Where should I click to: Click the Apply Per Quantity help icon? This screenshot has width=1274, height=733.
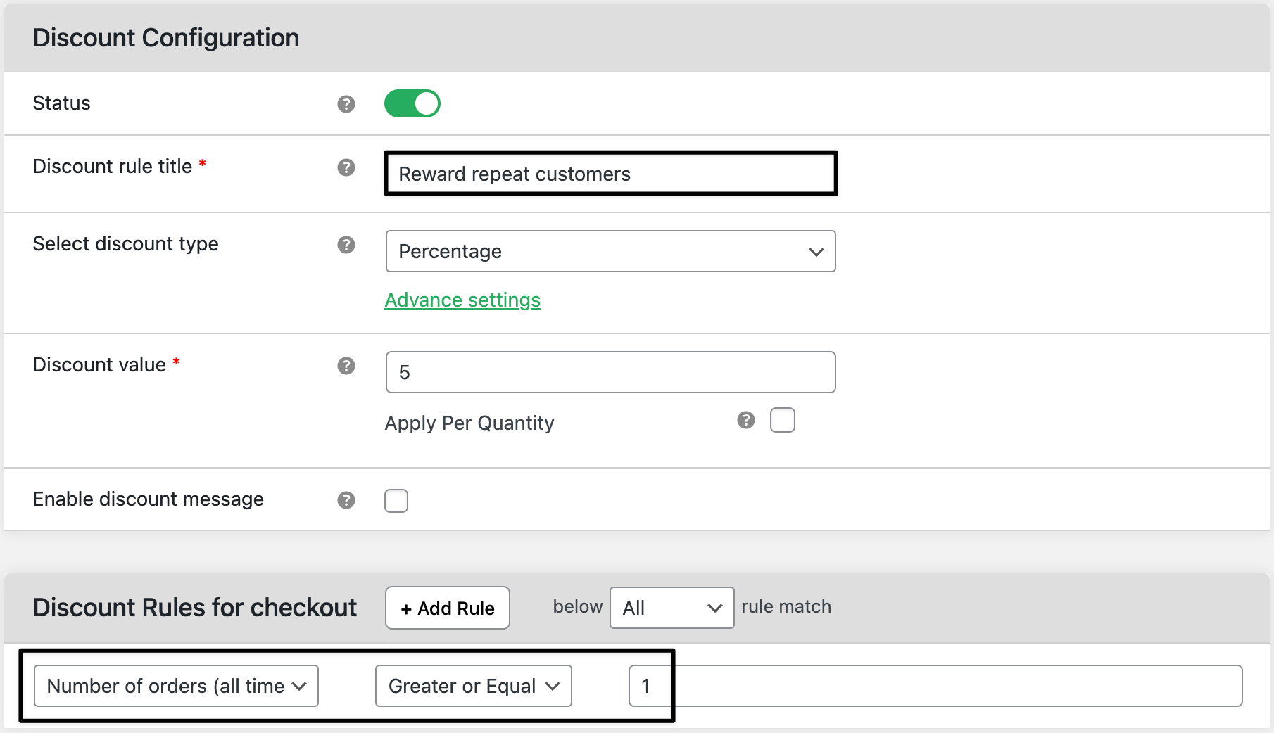coord(745,420)
